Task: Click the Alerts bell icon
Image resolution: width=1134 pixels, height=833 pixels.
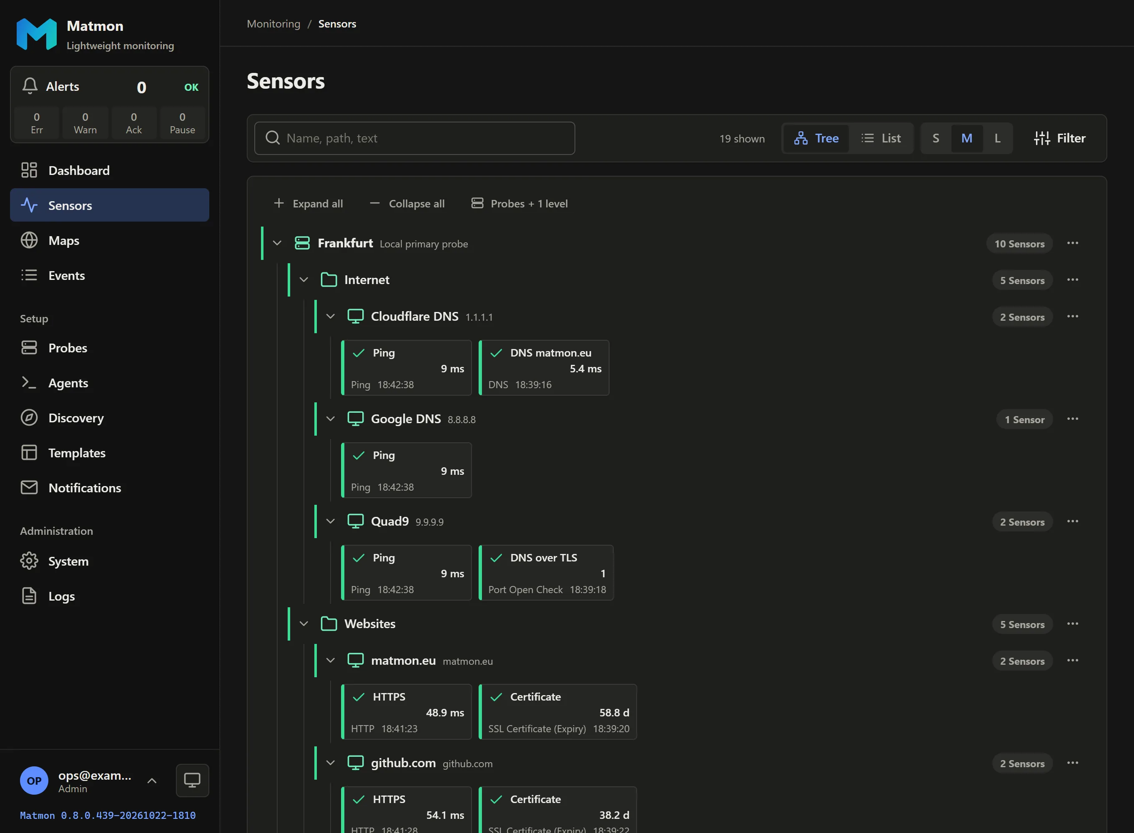Action: pos(30,86)
